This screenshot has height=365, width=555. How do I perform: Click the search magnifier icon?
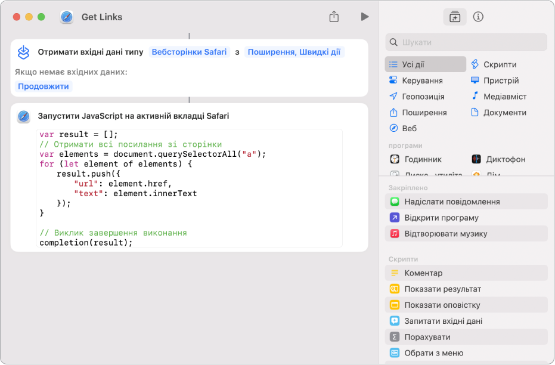393,42
